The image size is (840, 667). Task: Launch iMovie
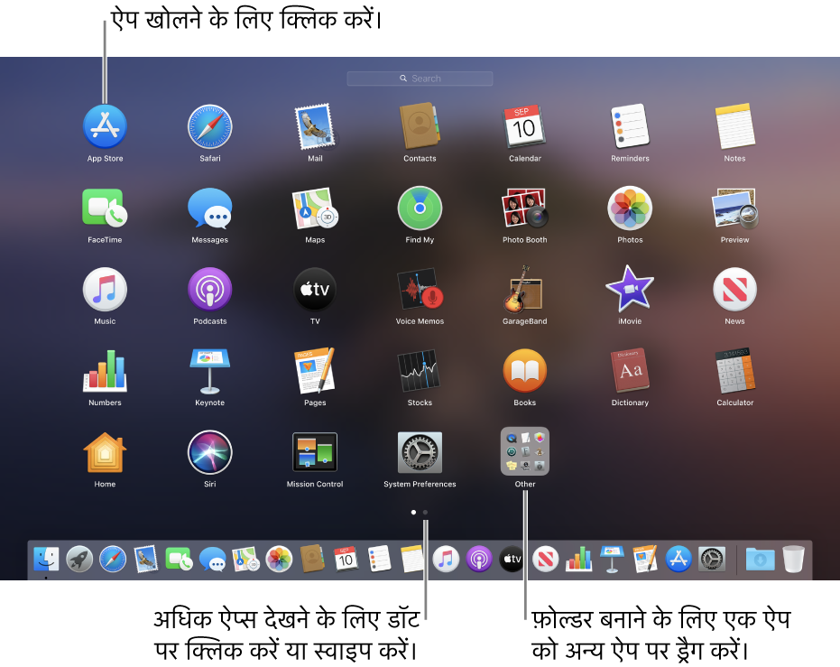click(x=630, y=290)
